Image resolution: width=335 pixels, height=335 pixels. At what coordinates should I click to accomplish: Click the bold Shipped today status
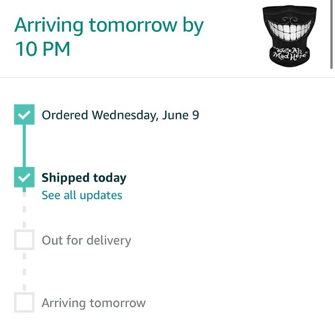point(84,178)
